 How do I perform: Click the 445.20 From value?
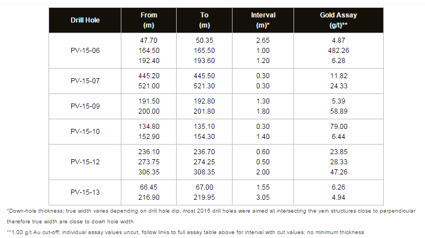pos(148,75)
